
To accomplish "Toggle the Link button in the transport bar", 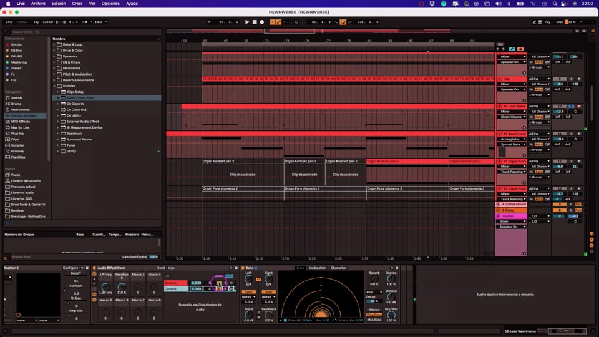I will [9, 22].
